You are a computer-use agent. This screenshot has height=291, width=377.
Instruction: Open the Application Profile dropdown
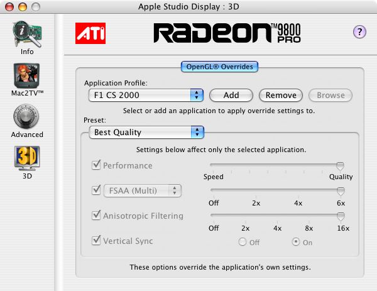click(x=146, y=95)
